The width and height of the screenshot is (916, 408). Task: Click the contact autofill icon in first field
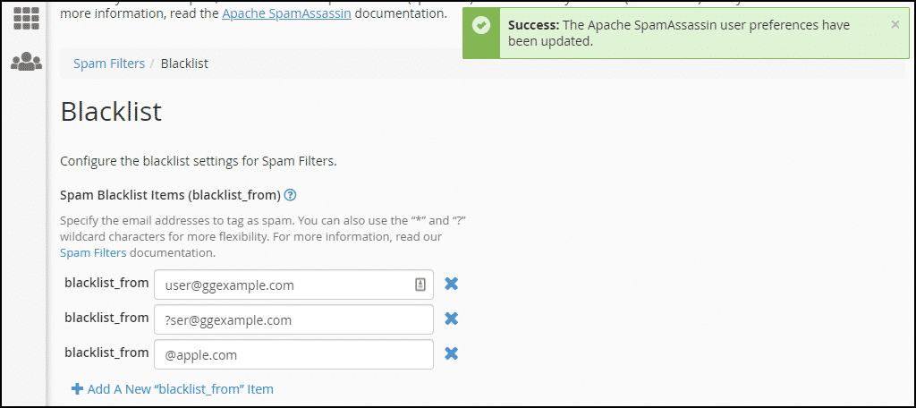[420, 285]
